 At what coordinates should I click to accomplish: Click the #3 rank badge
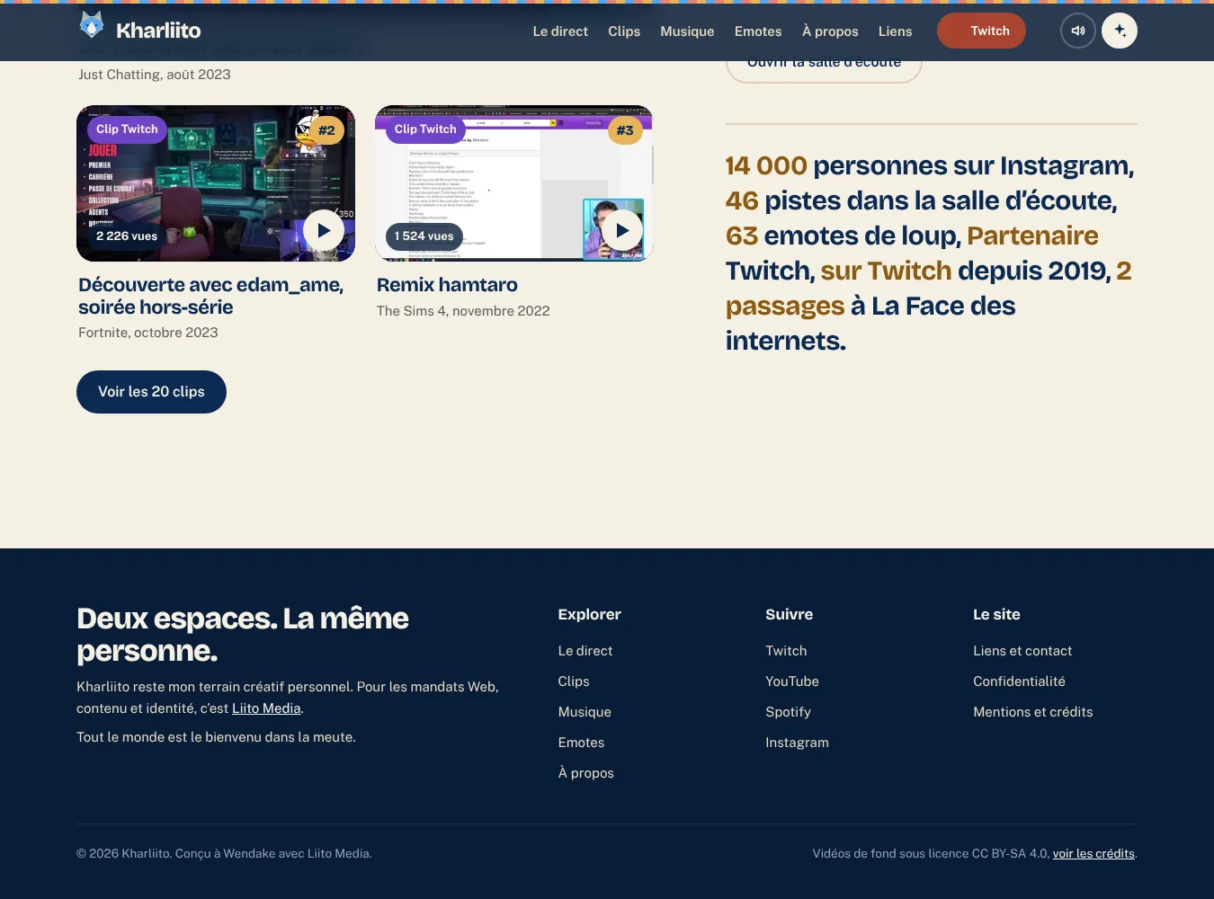pyautogui.click(x=625, y=130)
